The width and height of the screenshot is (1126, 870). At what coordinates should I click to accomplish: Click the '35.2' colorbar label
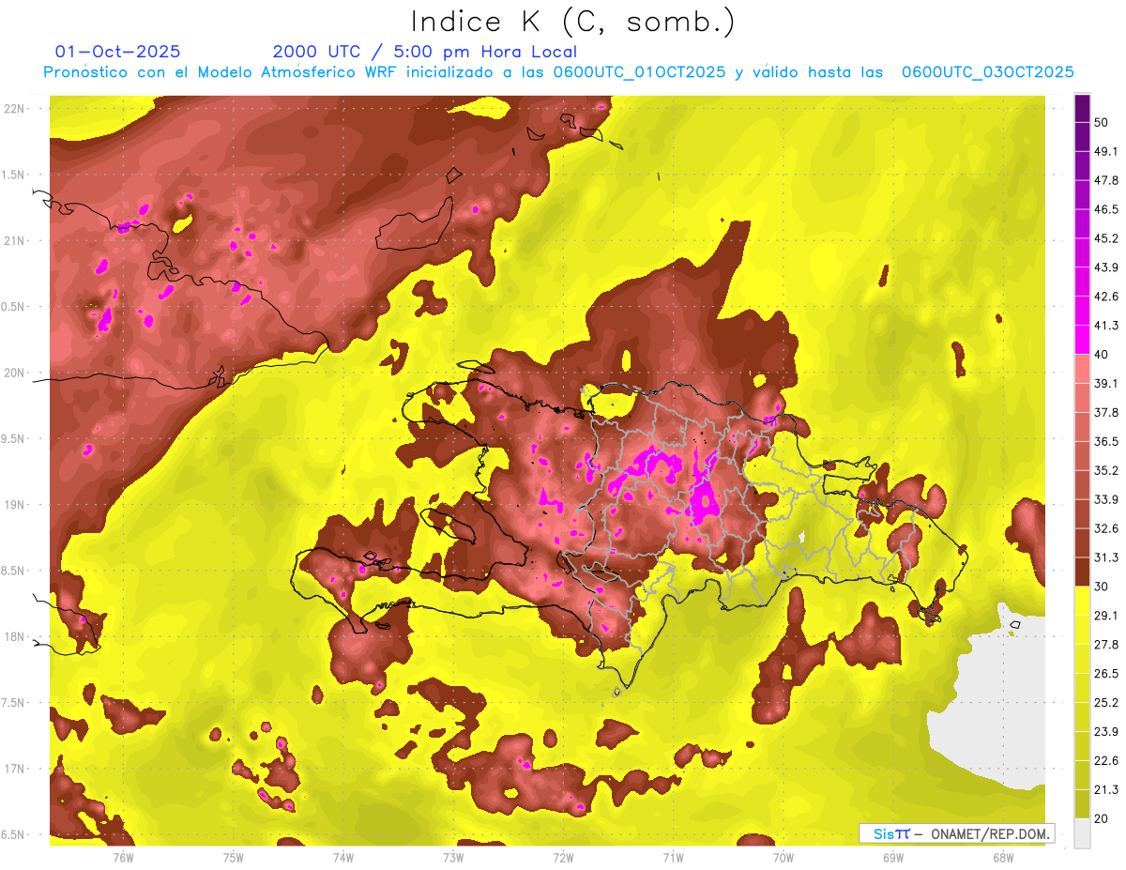[x=1105, y=470]
